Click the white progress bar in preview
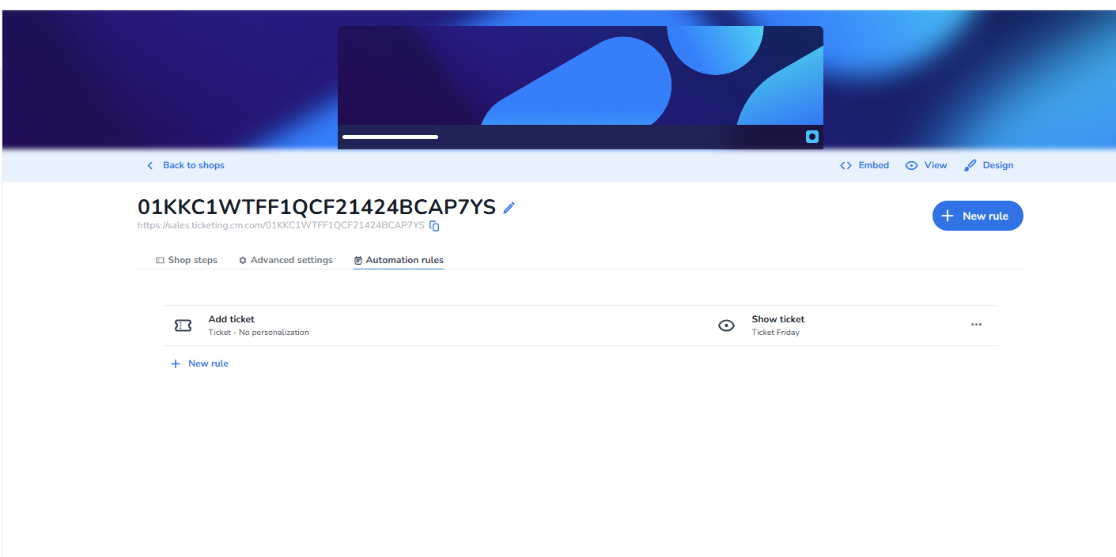The image size is (1116, 557). [390, 137]
